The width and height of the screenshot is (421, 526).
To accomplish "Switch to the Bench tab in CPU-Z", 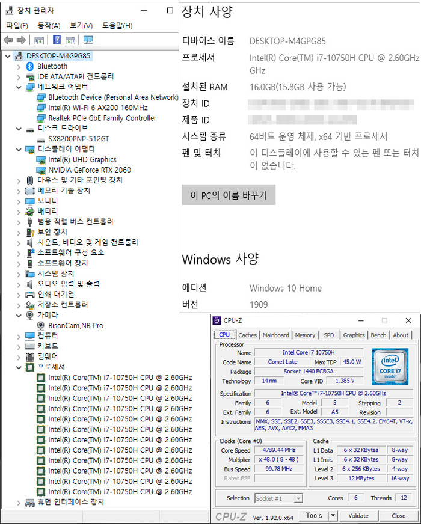I will [378, 335].
